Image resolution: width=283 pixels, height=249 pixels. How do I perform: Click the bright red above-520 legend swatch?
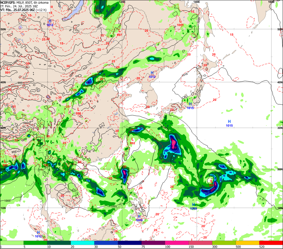coord(271,243)
